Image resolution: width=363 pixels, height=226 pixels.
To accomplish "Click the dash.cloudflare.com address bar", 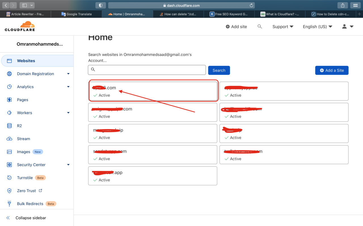I will pos(181,5).
